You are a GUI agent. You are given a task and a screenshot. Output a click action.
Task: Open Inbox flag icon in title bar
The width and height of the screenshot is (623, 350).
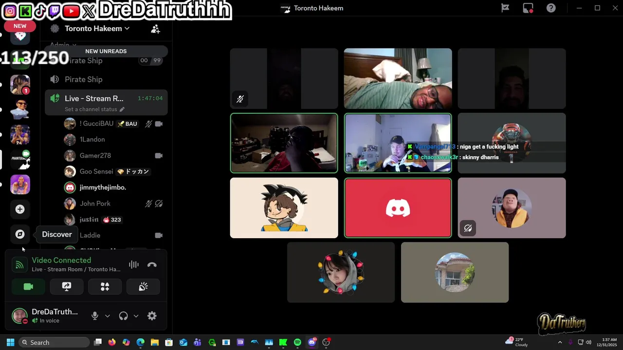pyautogui.click(x=505, y=8)
